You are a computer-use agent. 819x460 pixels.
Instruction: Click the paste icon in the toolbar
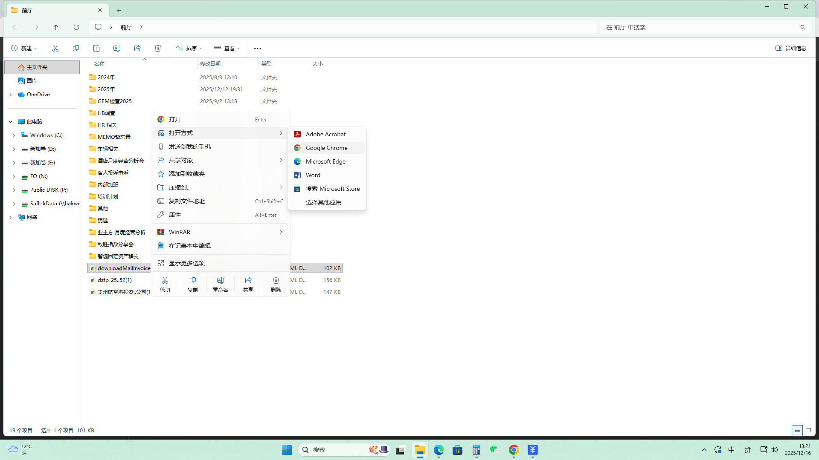click(x=96, y=48)
